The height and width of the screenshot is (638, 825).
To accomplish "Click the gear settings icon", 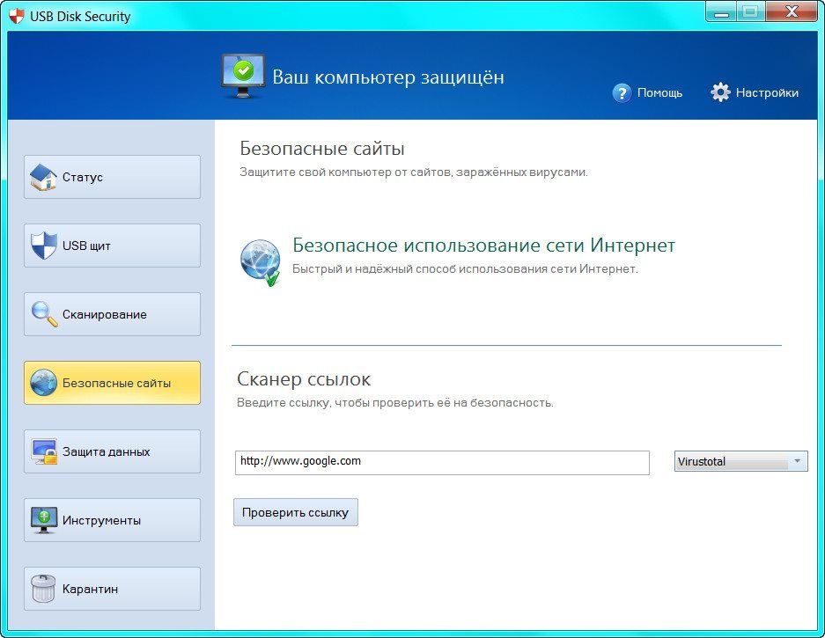I will 720,92.
